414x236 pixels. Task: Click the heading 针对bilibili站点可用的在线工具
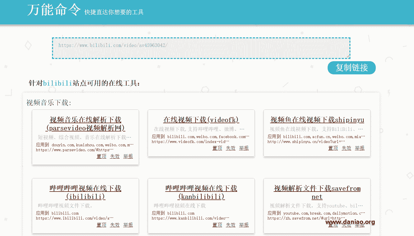pyautogui.click(x=84, y=83)
